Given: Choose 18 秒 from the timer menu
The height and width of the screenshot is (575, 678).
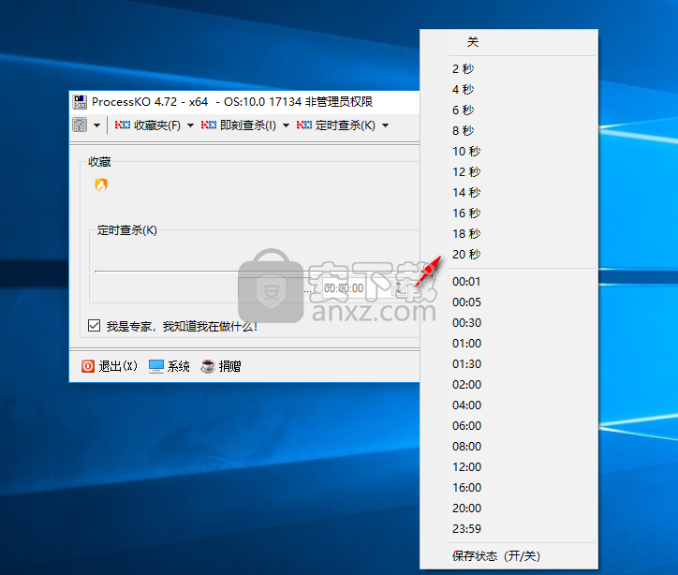Looking at the screenshot, I should tap(508, 234).
